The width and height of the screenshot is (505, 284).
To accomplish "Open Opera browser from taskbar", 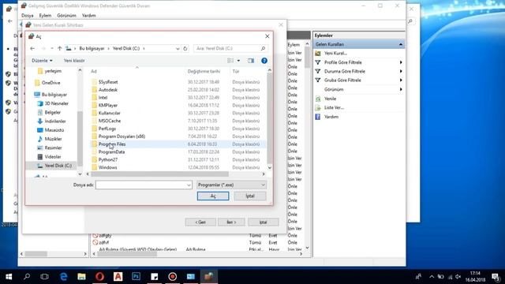I will [x=99, y=276].
